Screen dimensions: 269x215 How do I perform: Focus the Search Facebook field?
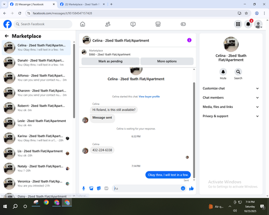point(43,24)
